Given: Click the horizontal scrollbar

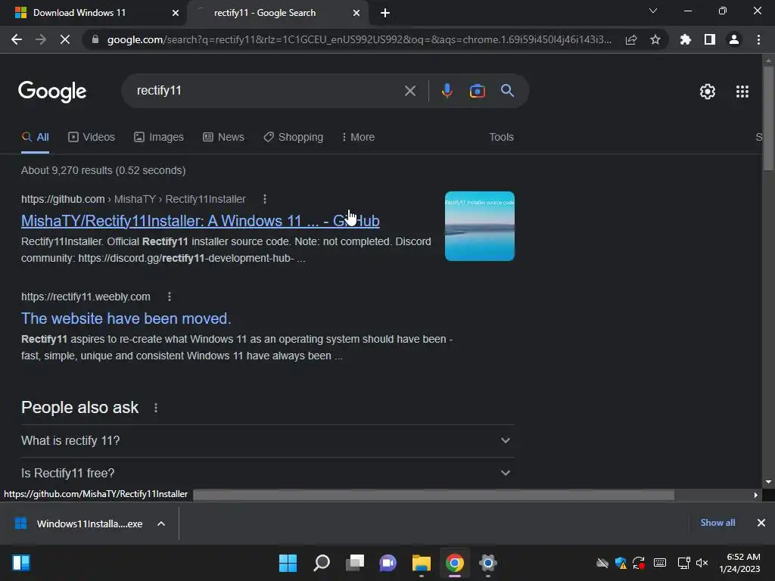Looking at the screenshot, I should pyautogui.click(x=434, y=495).
